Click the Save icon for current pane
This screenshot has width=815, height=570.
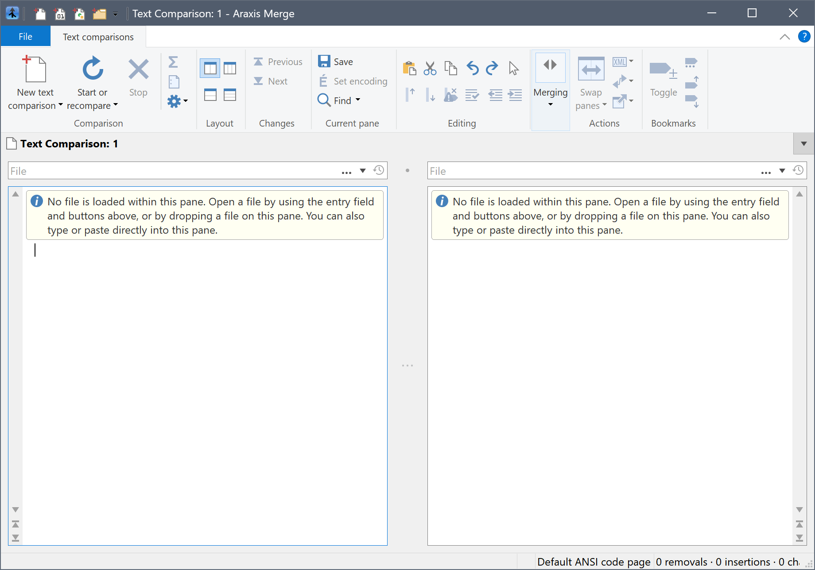click(324, 61)
